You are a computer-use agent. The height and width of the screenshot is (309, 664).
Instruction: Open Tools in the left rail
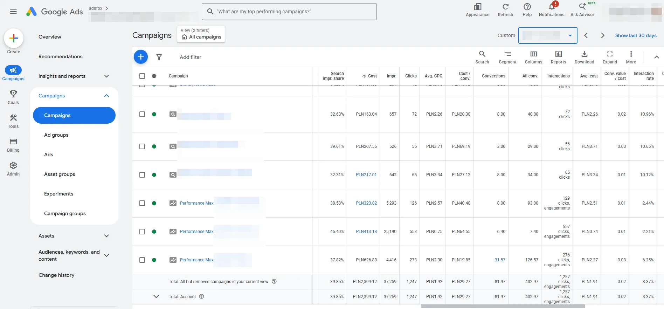(x=13, y=121)
